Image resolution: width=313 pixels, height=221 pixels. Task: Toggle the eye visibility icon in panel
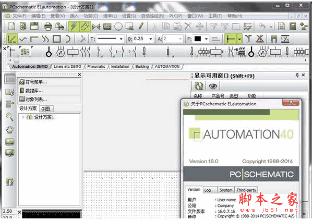(x=213, y=86)
